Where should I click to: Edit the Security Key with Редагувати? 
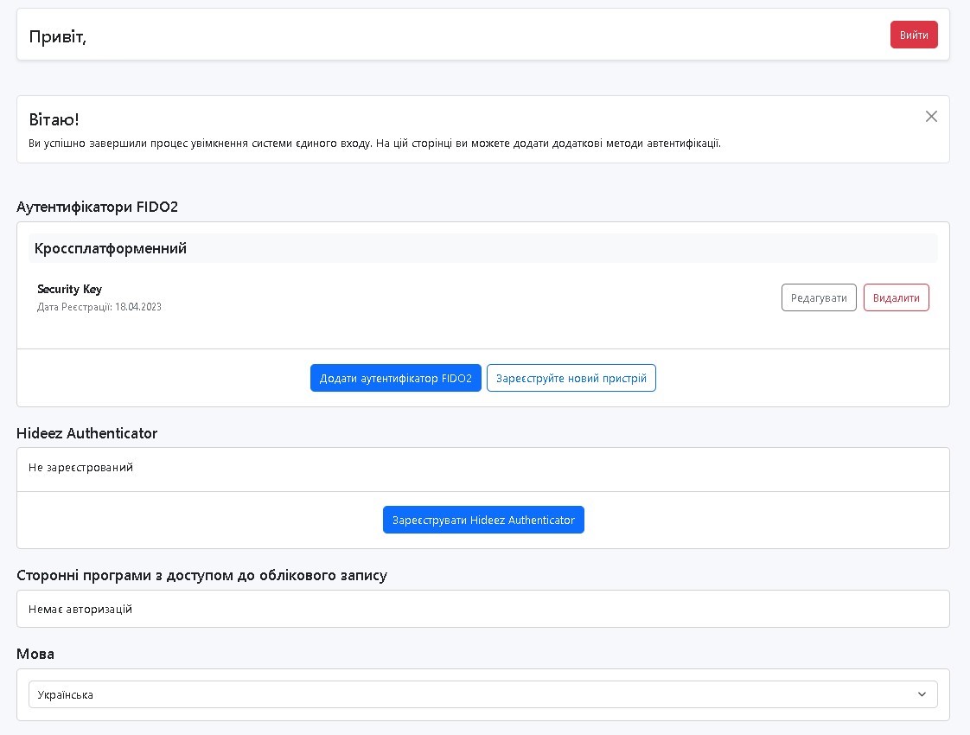[x=819, y=297]
